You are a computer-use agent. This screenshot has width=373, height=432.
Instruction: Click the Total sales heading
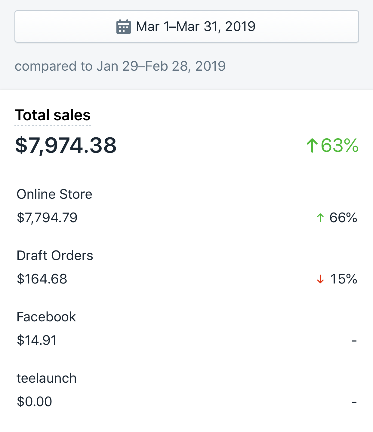coord(53,115)
